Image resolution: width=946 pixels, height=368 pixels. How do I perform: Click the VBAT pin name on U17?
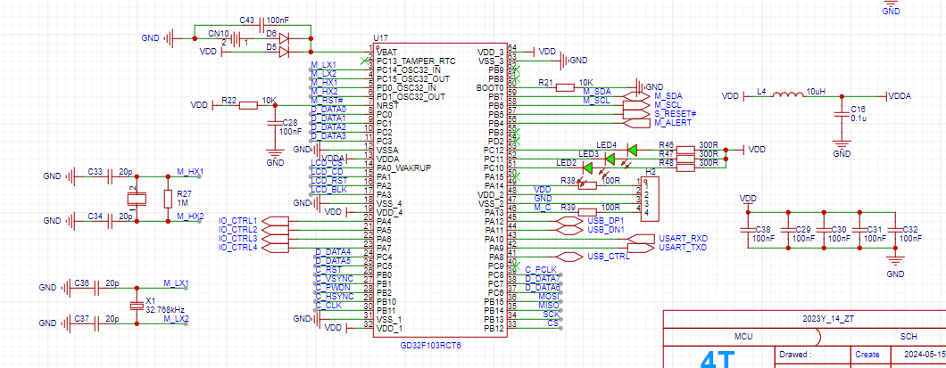point(386,53)
